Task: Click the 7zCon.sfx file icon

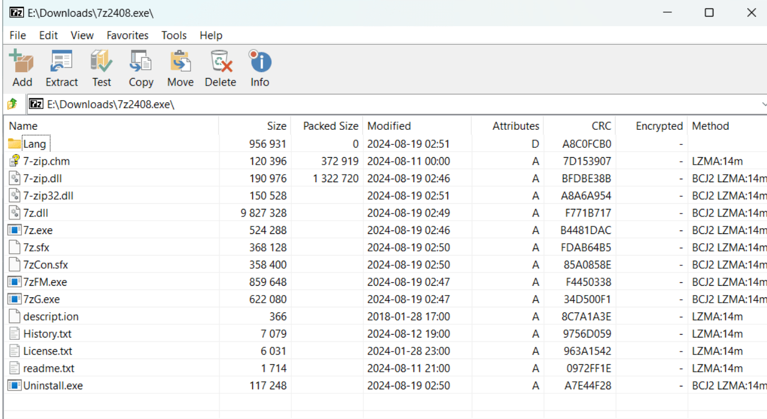Action: click(15, 265)
